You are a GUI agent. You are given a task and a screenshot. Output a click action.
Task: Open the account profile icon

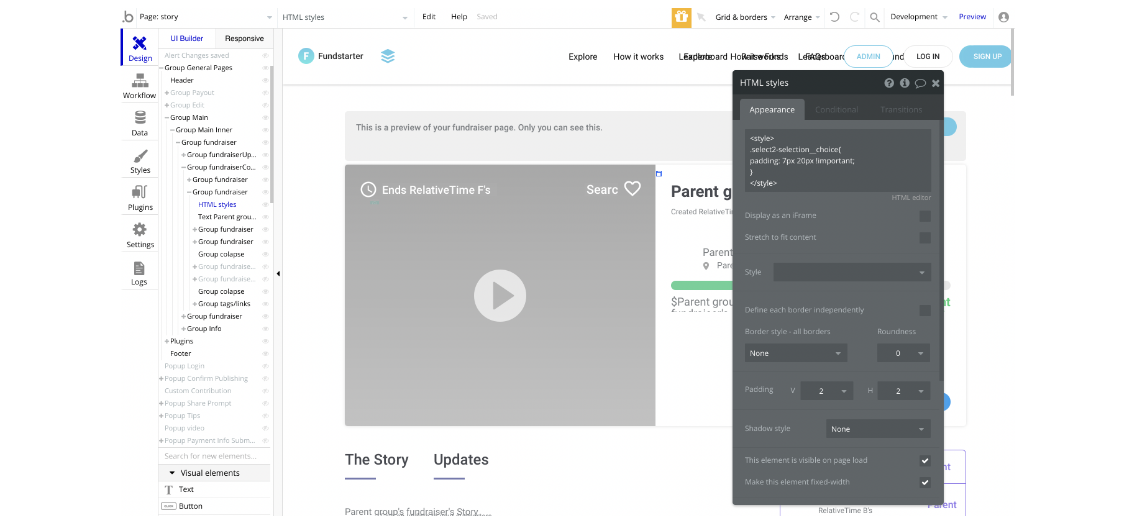click(1003, 17)
